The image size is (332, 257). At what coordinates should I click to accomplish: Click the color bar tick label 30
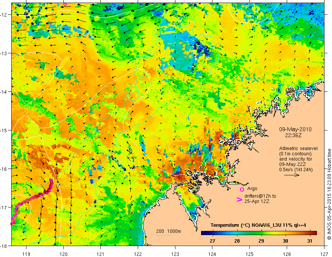coord(286,241)
